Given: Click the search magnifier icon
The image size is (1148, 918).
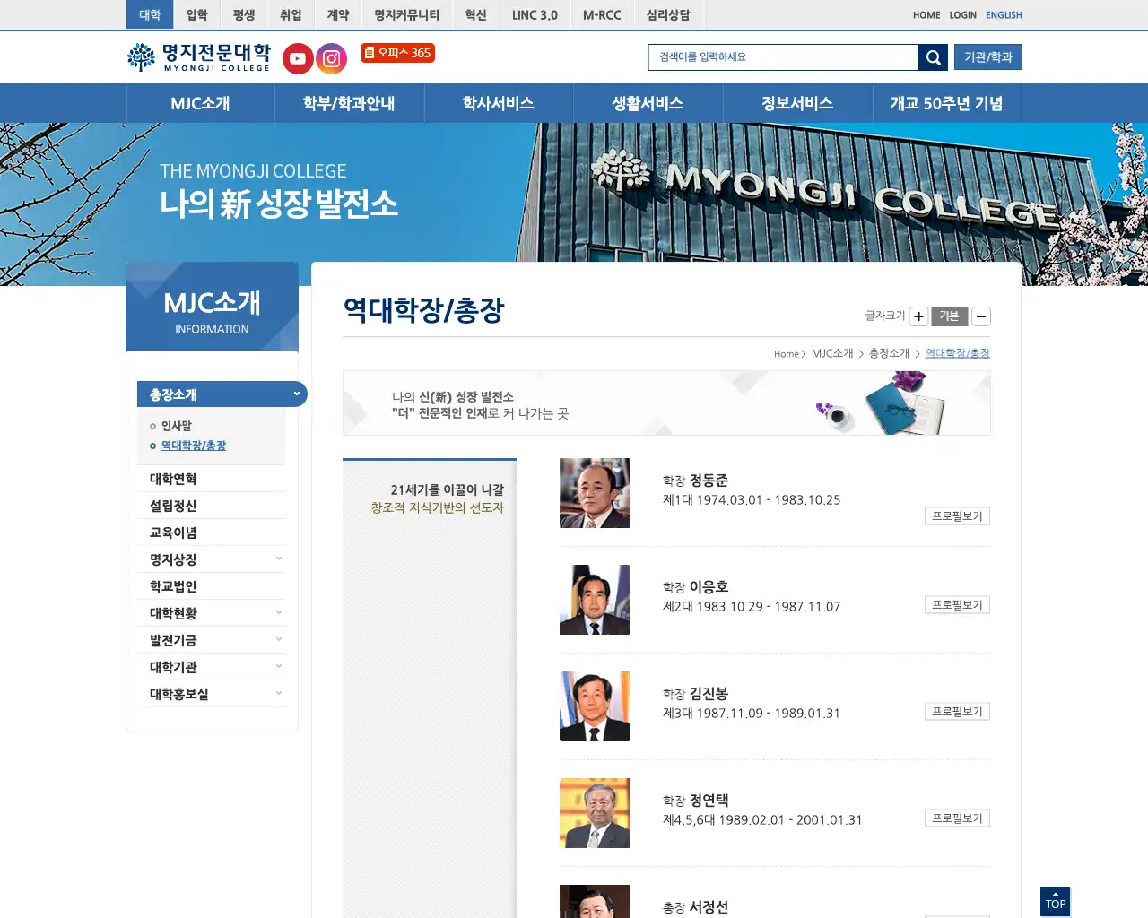Looking at the screenshot, I should pyautogui.click(x=933, y=57).
